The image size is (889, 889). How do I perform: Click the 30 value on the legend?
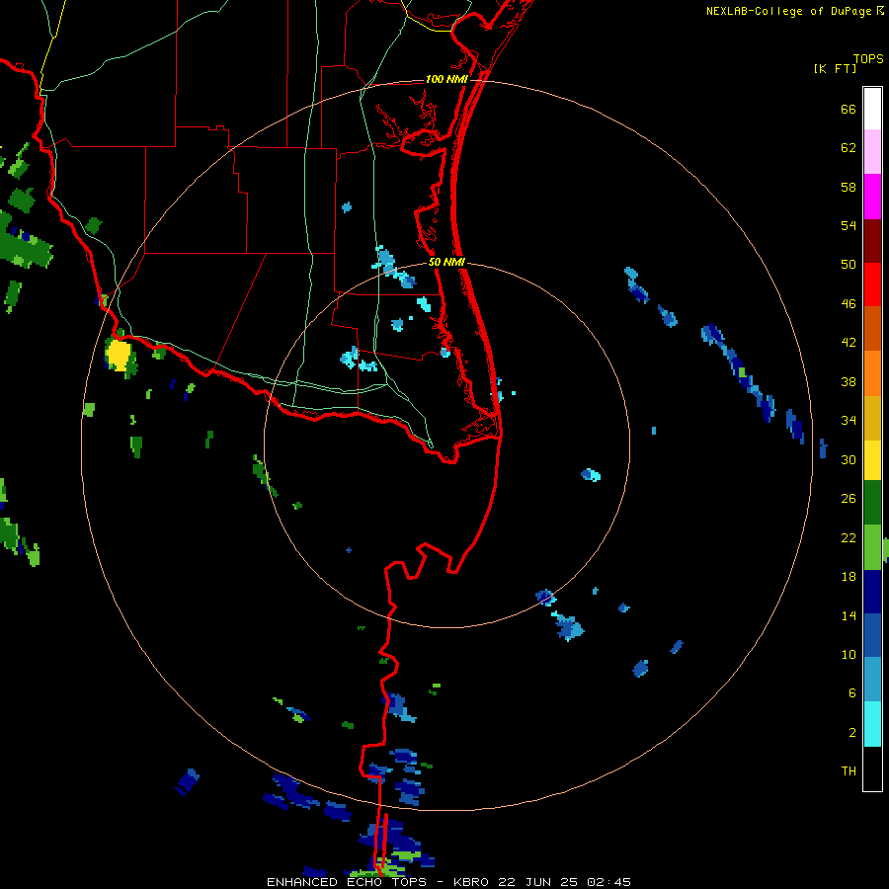pyautogui.click(x=849, y=459)
